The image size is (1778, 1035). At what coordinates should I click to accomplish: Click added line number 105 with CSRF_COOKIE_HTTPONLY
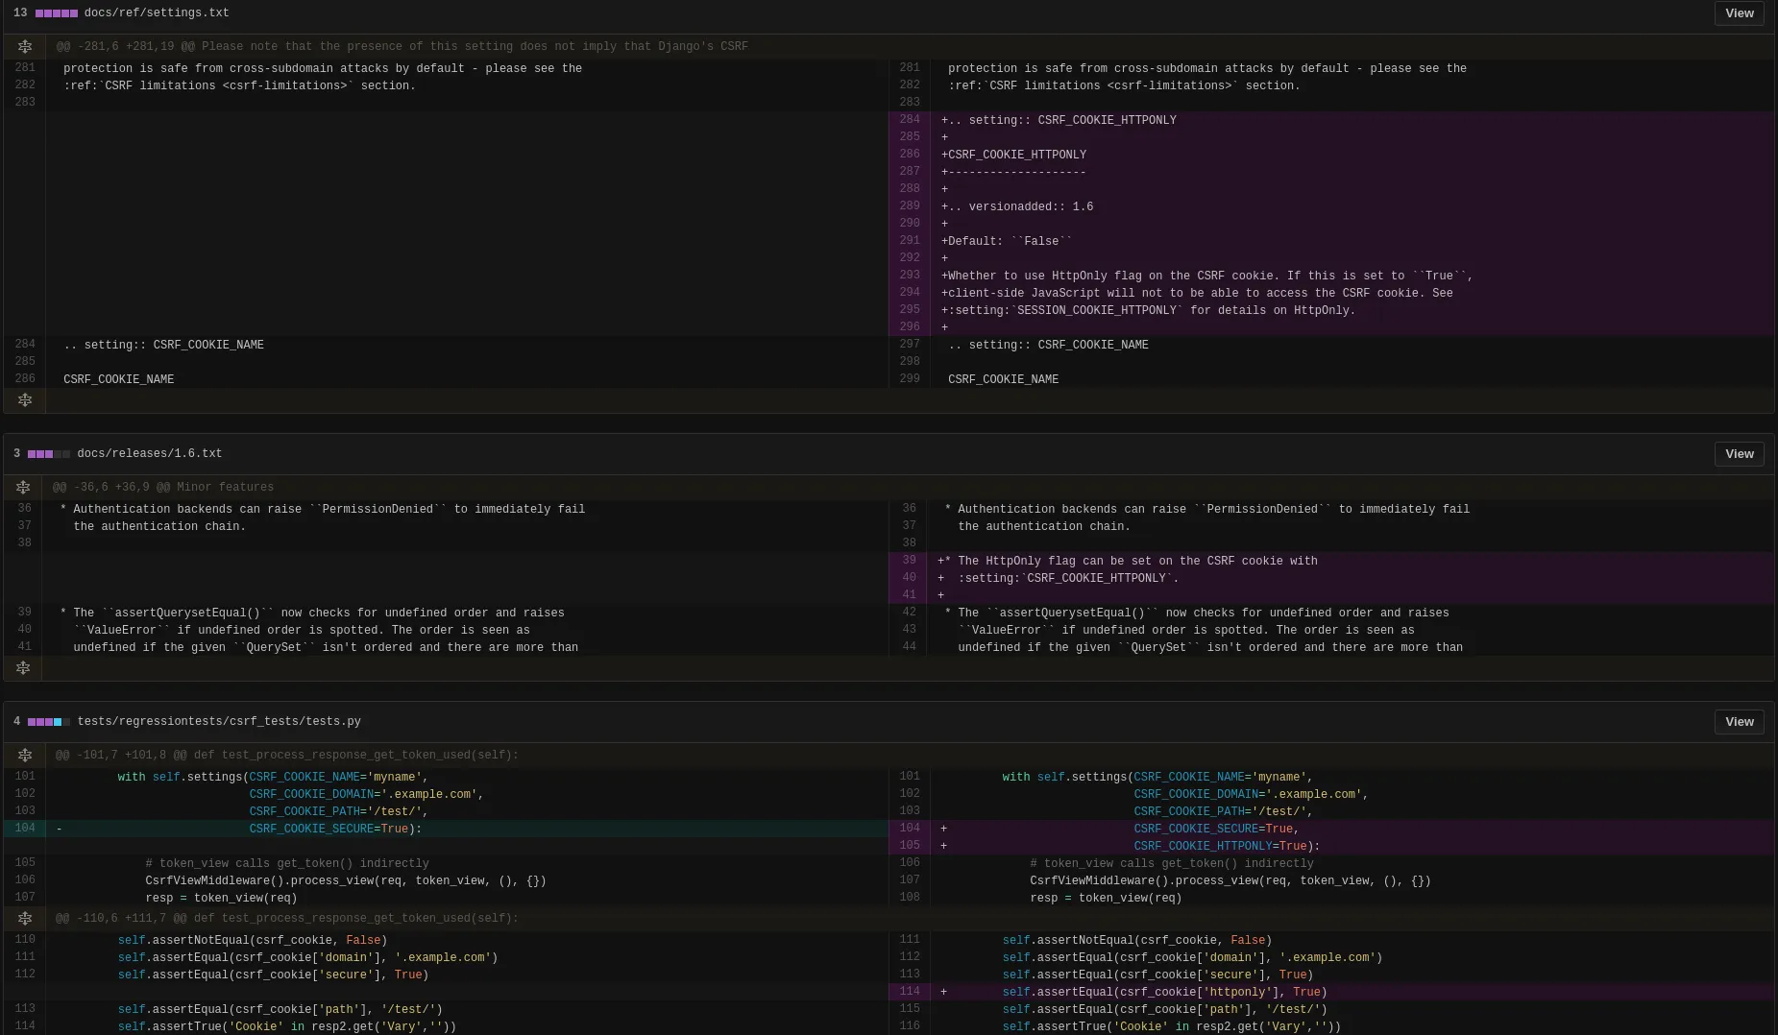pos(909,846)
